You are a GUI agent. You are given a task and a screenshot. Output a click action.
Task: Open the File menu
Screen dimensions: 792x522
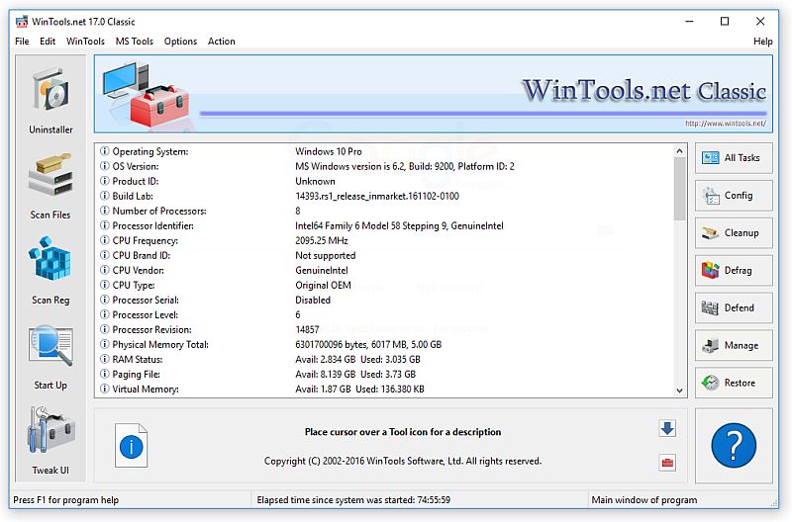(22, 42)
